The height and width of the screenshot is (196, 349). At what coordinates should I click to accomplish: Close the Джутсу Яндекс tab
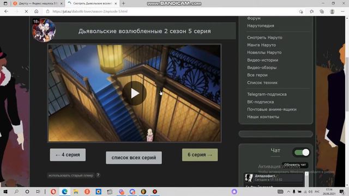62,4
